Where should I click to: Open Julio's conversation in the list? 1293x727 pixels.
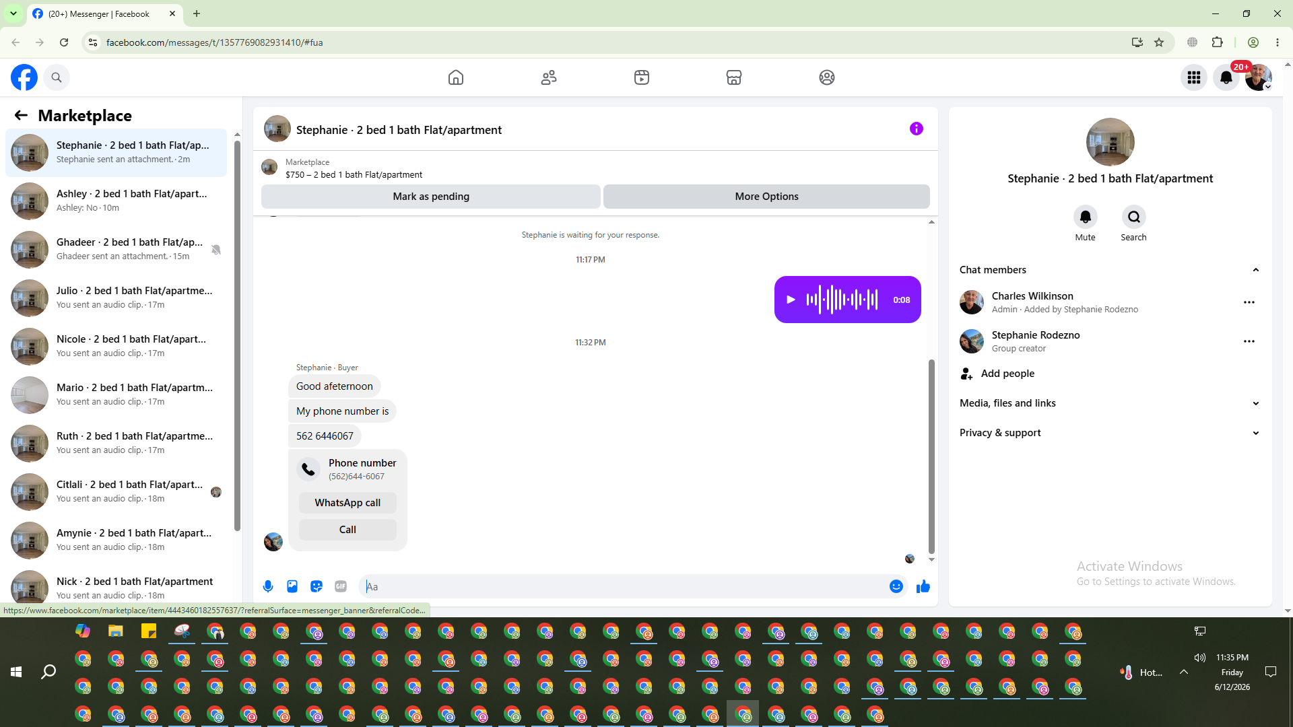[116, 298]
